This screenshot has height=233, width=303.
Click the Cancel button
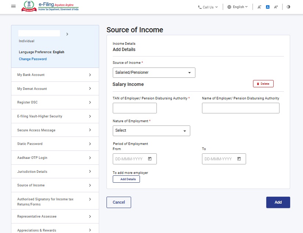click(119, 202)
